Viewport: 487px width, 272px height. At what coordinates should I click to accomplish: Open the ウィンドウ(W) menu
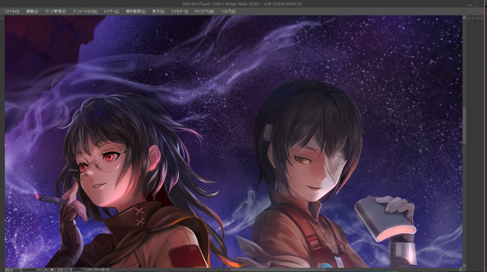click(204, 11)
